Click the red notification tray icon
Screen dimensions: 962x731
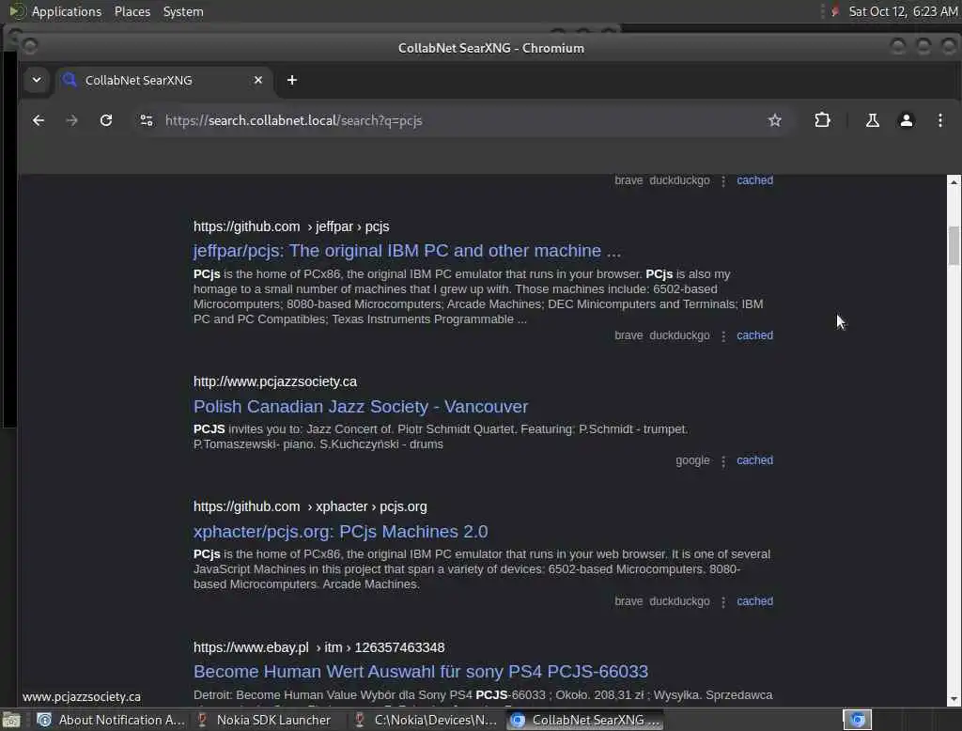coord(834,11)
